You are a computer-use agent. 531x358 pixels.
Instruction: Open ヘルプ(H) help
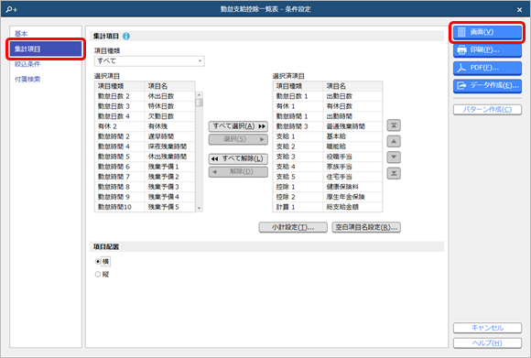487,343
